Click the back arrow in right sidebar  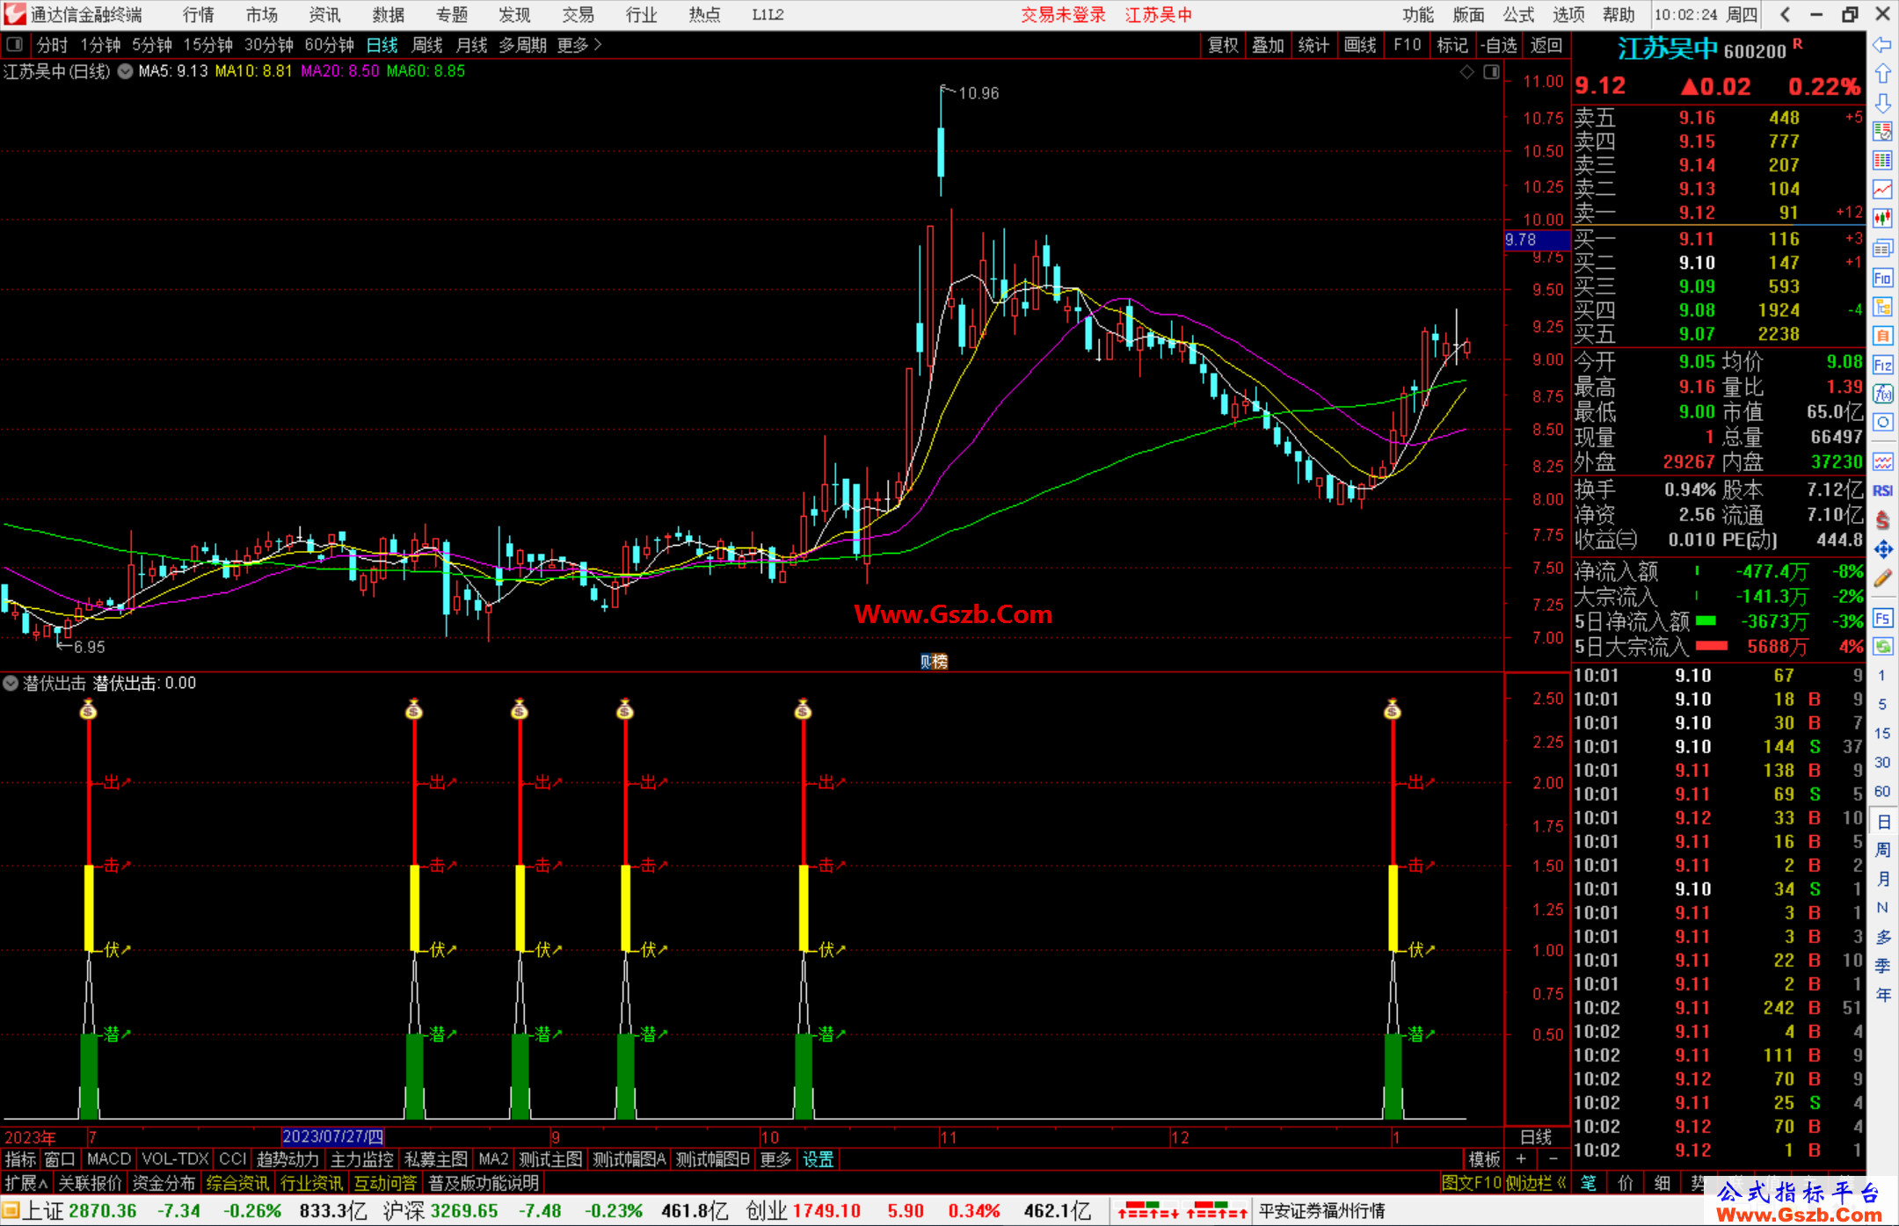coord(1882,45)
